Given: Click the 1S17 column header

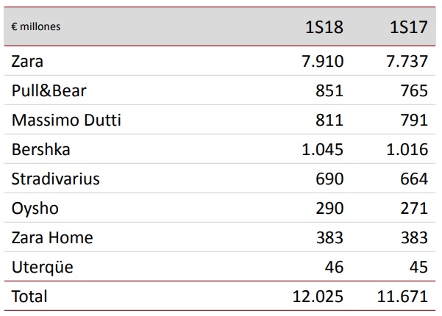Looking at the screenshot, I should click(408, 27).
